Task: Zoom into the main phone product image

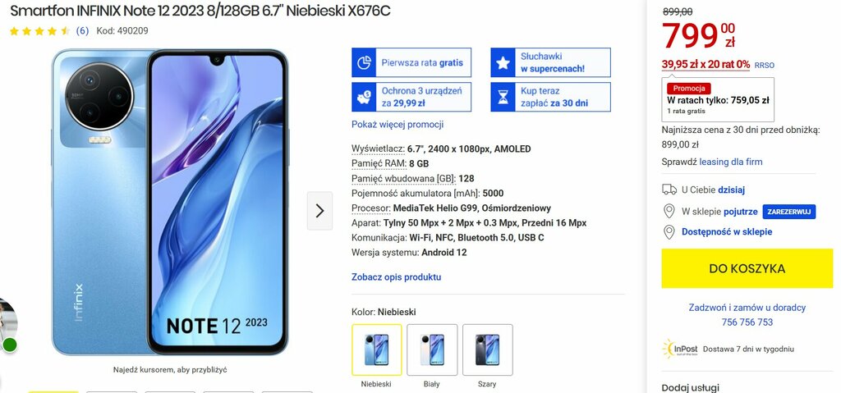Action: [x=170, y=202]
